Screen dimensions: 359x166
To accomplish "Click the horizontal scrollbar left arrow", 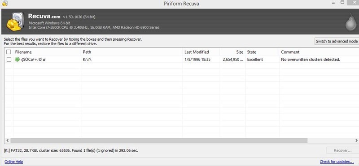I will pos(7,140).
